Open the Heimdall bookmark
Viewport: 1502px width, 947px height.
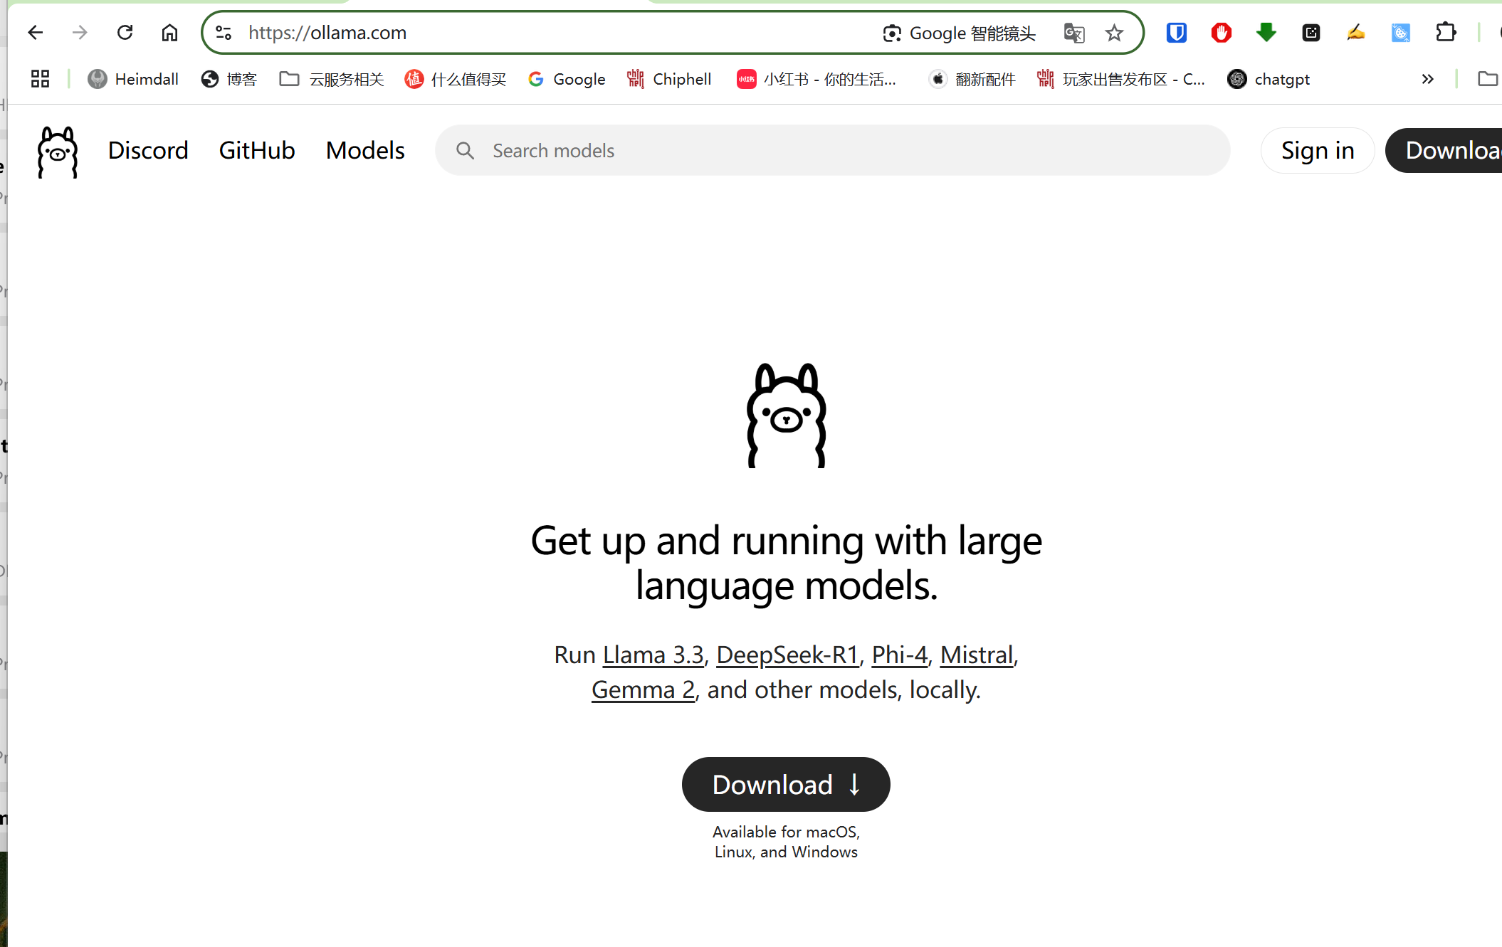tap(133, 79)
